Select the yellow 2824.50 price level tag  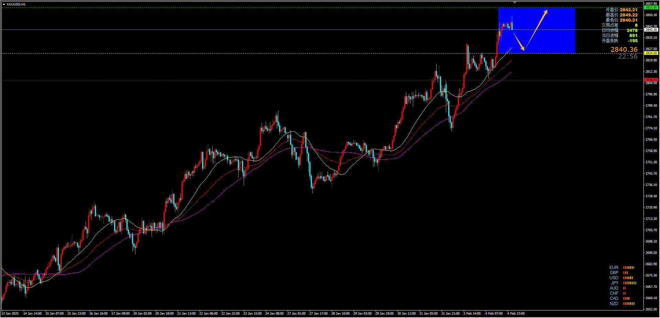tap(651, 53)
